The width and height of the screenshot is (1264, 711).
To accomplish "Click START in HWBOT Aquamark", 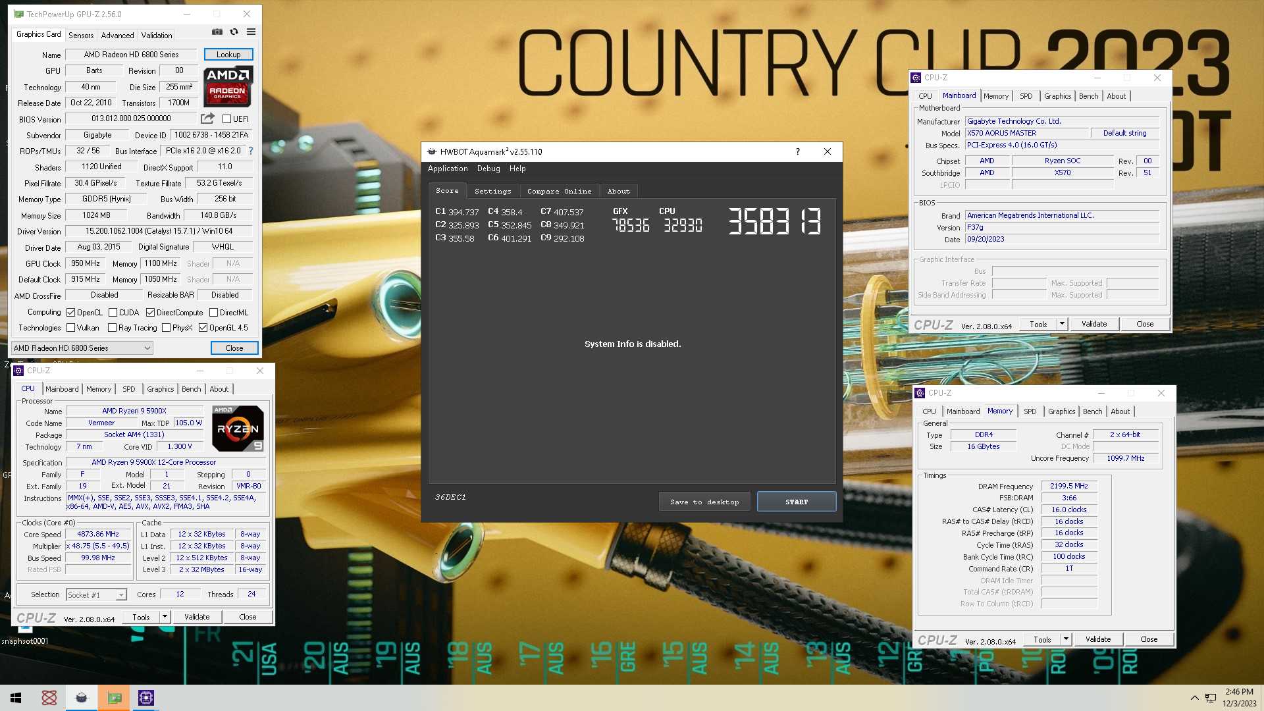I will point(797,502).
